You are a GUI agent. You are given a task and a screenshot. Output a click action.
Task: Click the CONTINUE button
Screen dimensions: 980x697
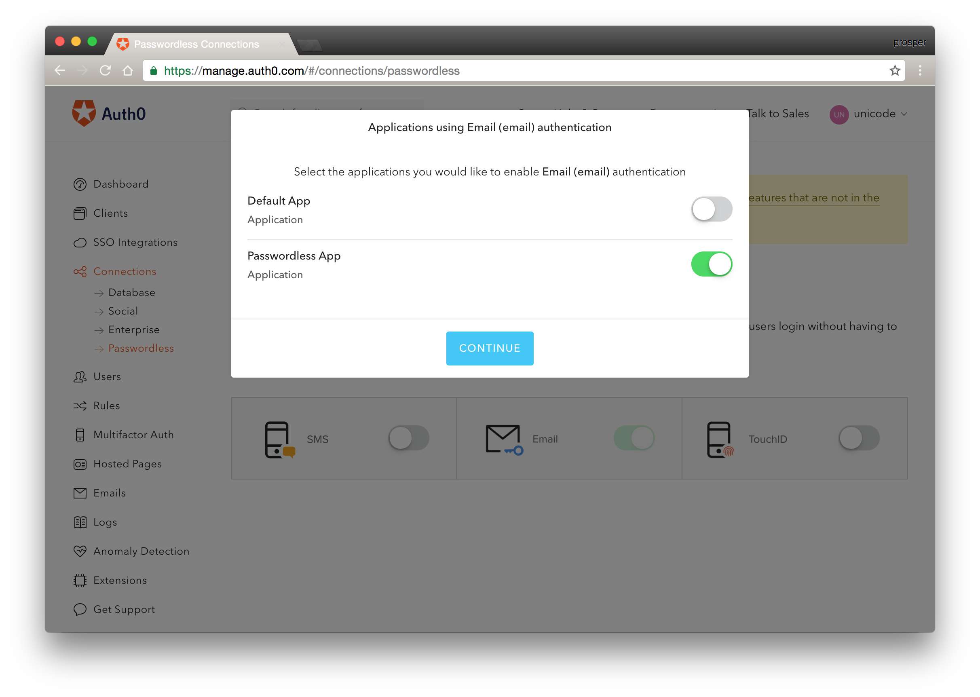click(x=490, y=348)
